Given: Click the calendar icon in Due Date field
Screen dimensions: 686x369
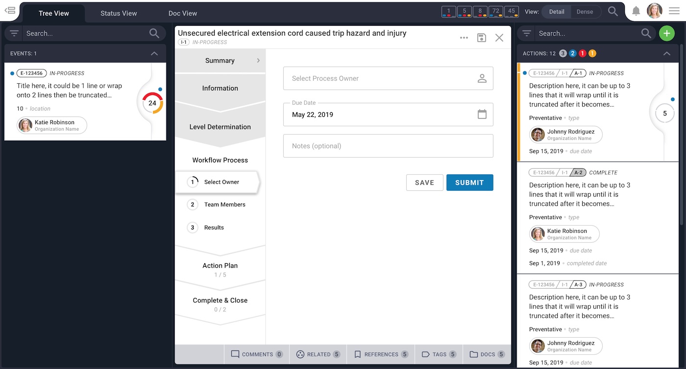Looking at the screenshot, I should [482, 115].
